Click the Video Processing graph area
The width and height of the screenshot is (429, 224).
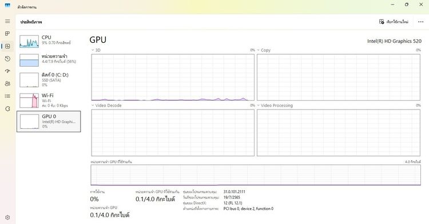coord(339,133)
